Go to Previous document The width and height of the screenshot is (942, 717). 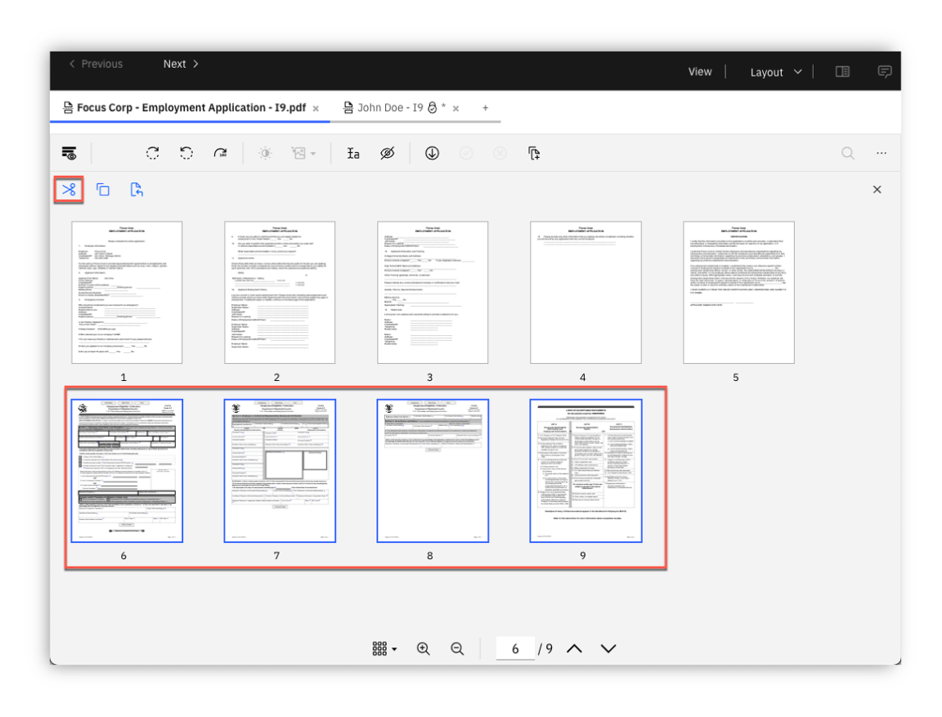pyautogui.click(x=96, y=64)
